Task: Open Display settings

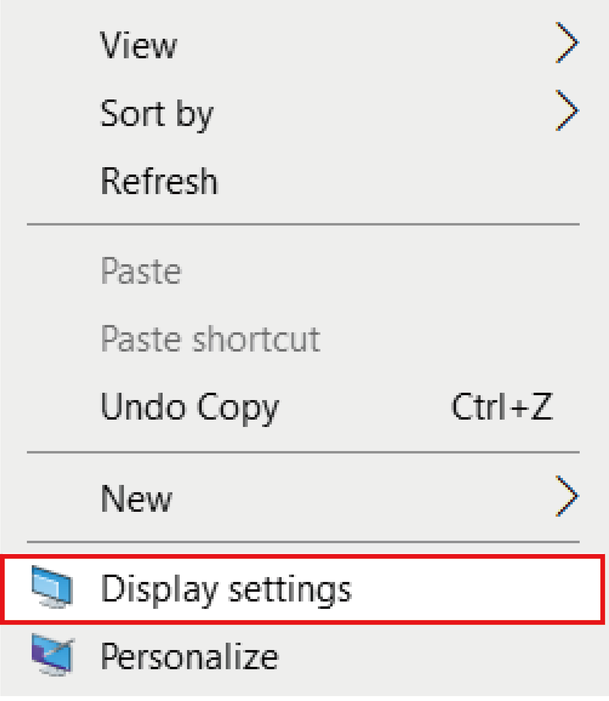Action: click(226, 589)
